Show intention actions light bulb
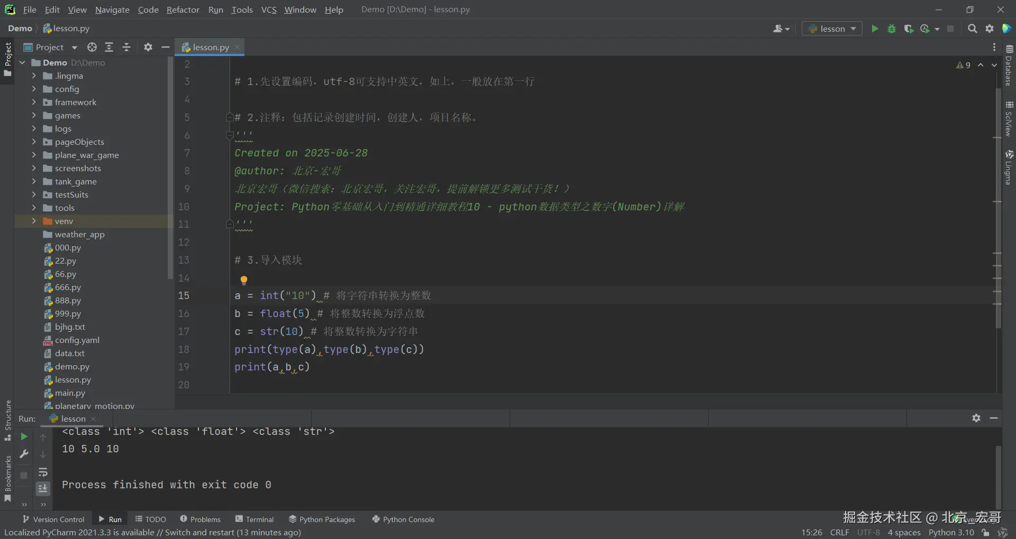The height and width of the screenshot is (539, 1016). [244, 280]
